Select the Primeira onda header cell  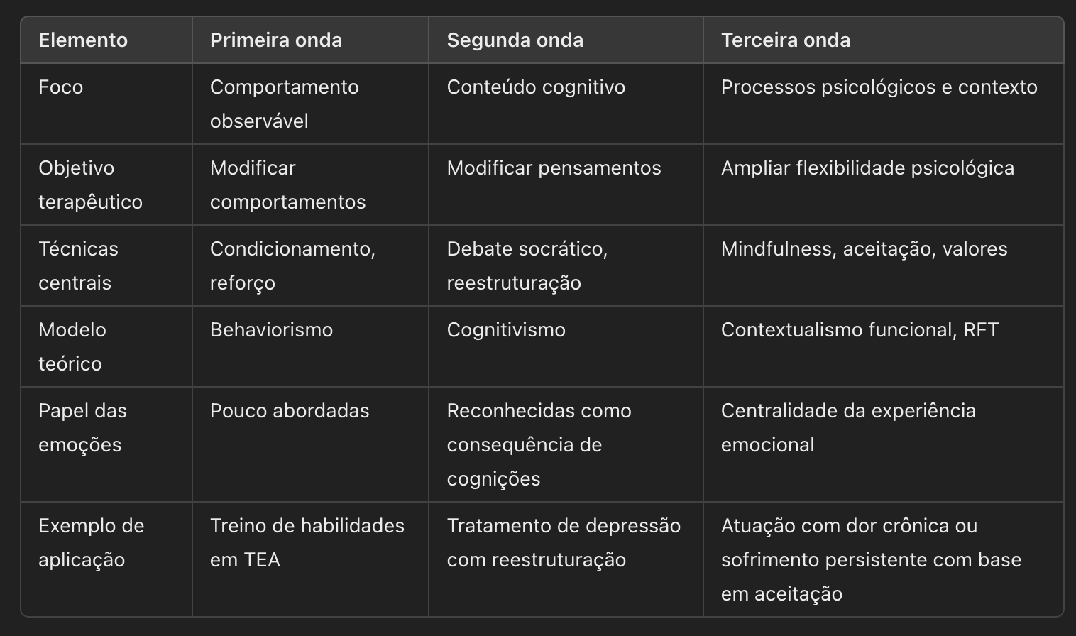310,40
